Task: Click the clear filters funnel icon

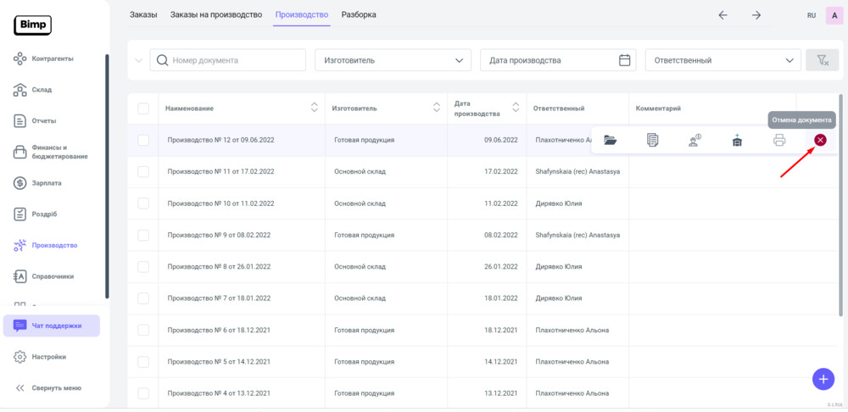Action: coord(822,60)
